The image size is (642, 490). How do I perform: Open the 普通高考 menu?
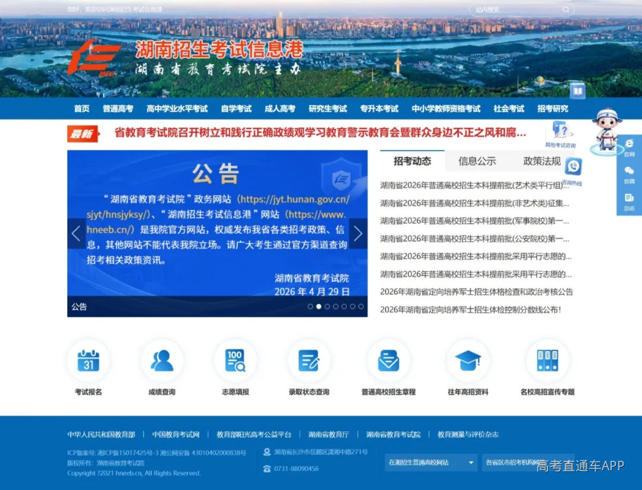coord(118,109)
